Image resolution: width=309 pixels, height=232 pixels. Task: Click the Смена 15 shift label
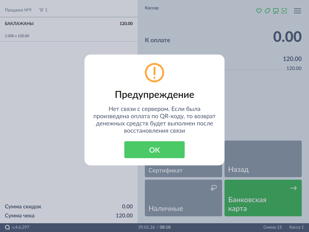[x=272, y=227]
